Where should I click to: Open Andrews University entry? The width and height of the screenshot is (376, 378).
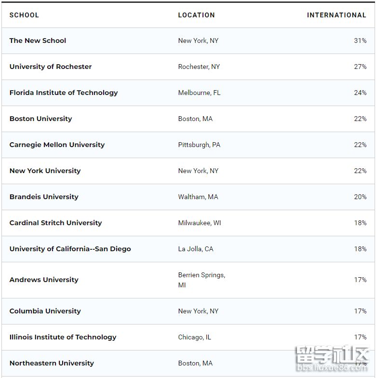[x=44, y=280]
